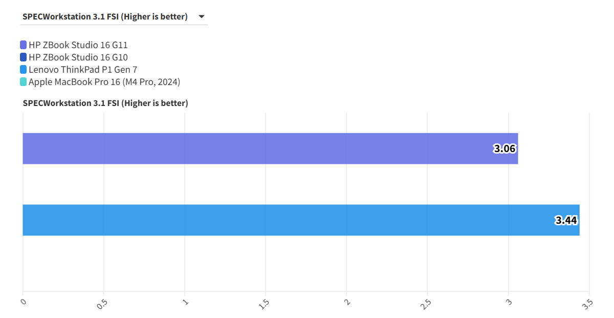The image size is (614, 318).
Task: Select the blue Lenovo ThinkPad P1 bar
Action: pyautogui.click(x=287, y=220)
